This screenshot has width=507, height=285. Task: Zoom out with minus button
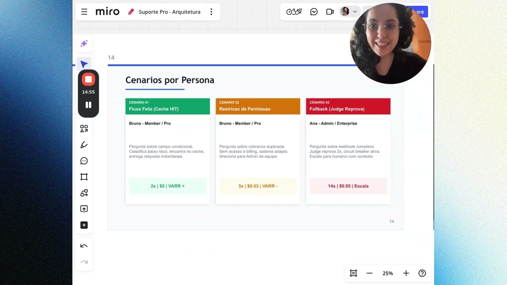coord(370,273)
